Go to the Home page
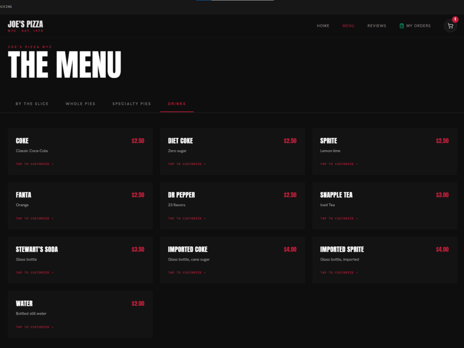The height and width of the screenshot is (348, 464). click(323, 26)
